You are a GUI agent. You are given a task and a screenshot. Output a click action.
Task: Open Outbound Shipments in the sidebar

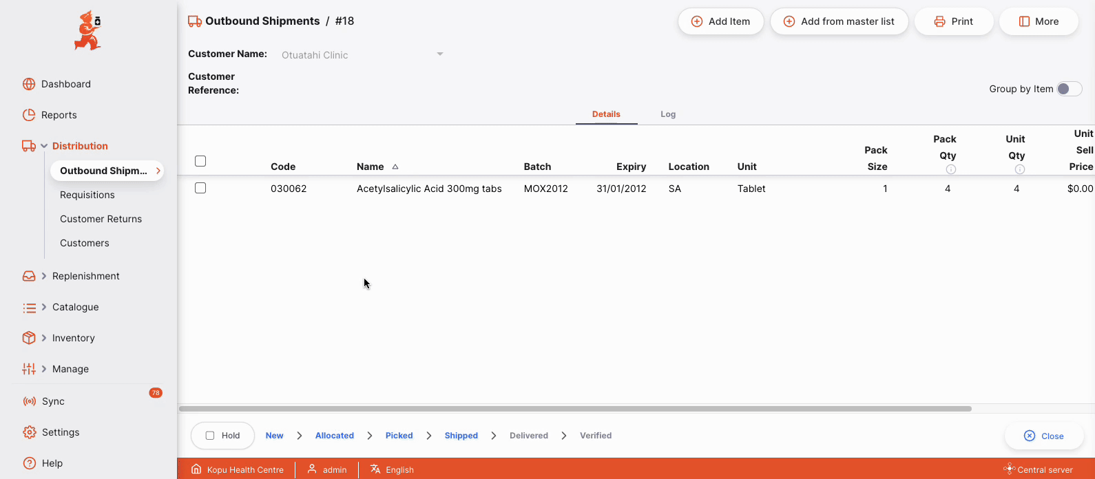tap(107, 171)
